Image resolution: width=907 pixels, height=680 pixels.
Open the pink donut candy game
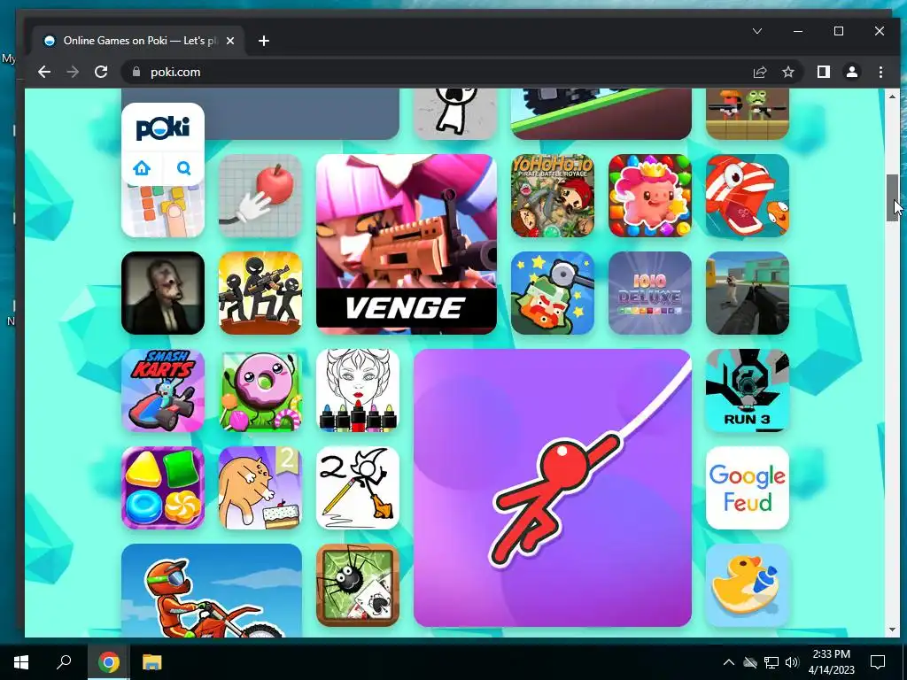point(260,390)
